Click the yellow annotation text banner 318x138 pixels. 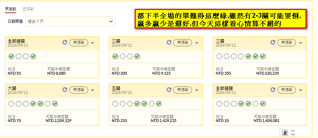[221, 19]
